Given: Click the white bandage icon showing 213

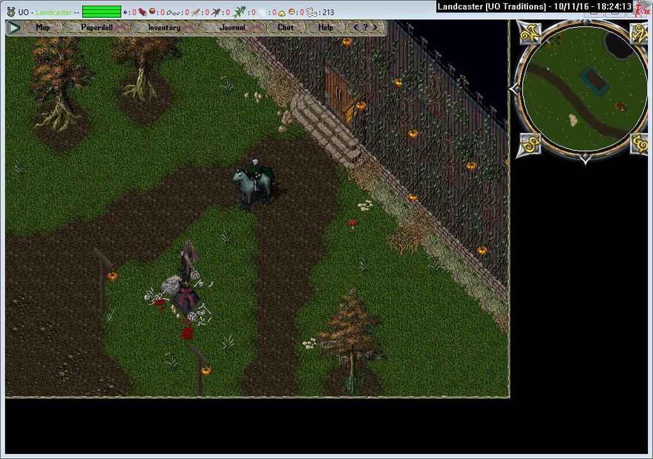Looking at the screenshot, I should pos(312,12).
